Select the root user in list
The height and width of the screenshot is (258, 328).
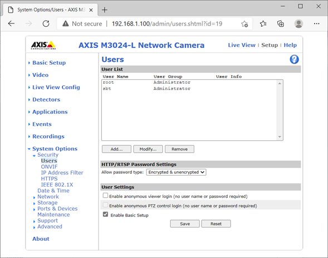coord(189,82)
